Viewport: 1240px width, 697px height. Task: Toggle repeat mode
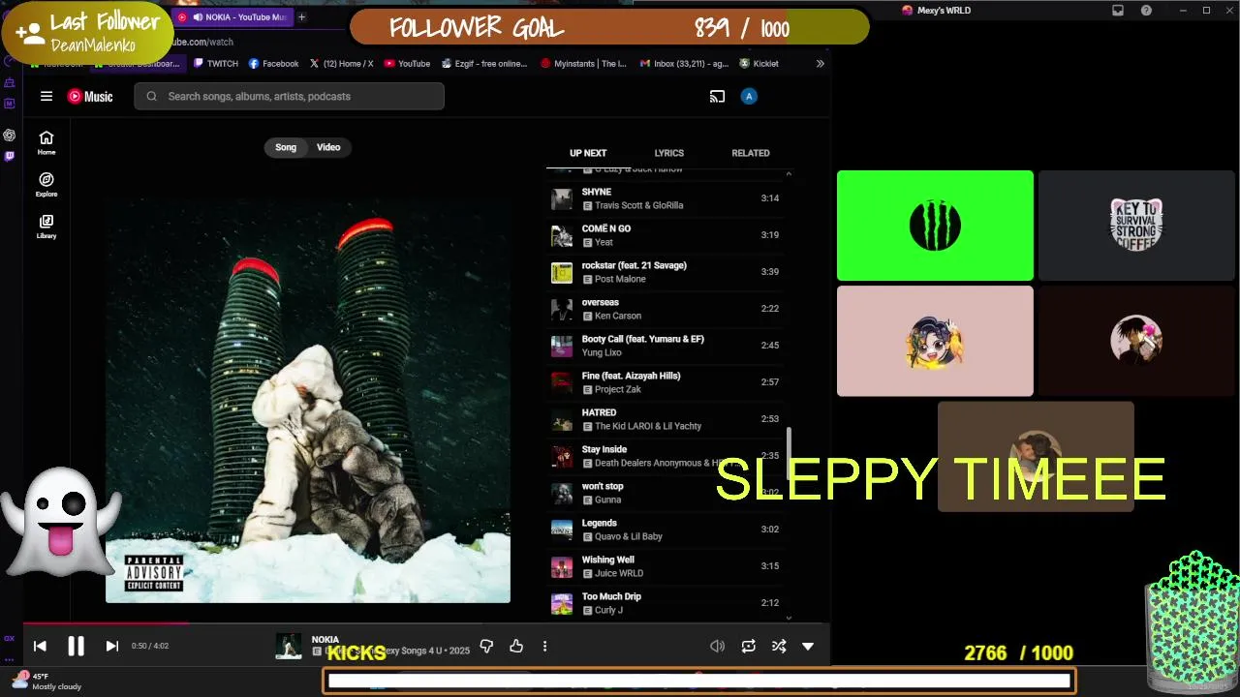coord(749,646)
